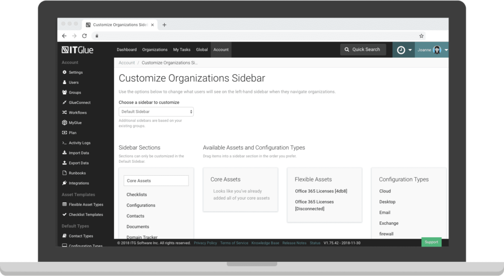
Task: Click the Import Data download icon
Action: click(x=64, y=153)
